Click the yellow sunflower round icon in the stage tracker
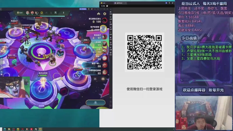The height and width of the screenshot is (131, 233). point(42,13)
